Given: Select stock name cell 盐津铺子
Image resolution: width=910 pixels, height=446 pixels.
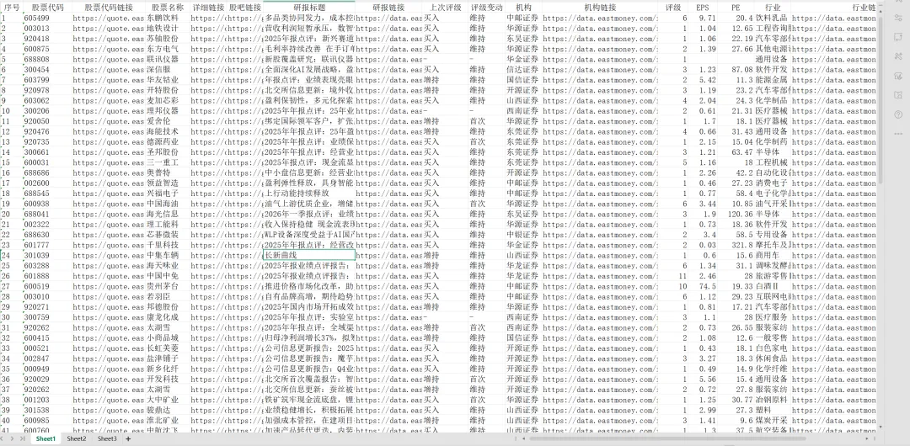Looking at the screenshot, I should (x=167, y=358).
